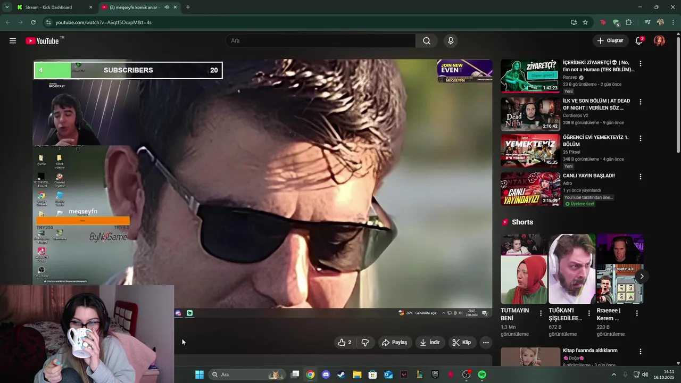Open YEMEKTEYİZ video thumbnail
This screenshot has width=681, height=383.
click(530, 151)
